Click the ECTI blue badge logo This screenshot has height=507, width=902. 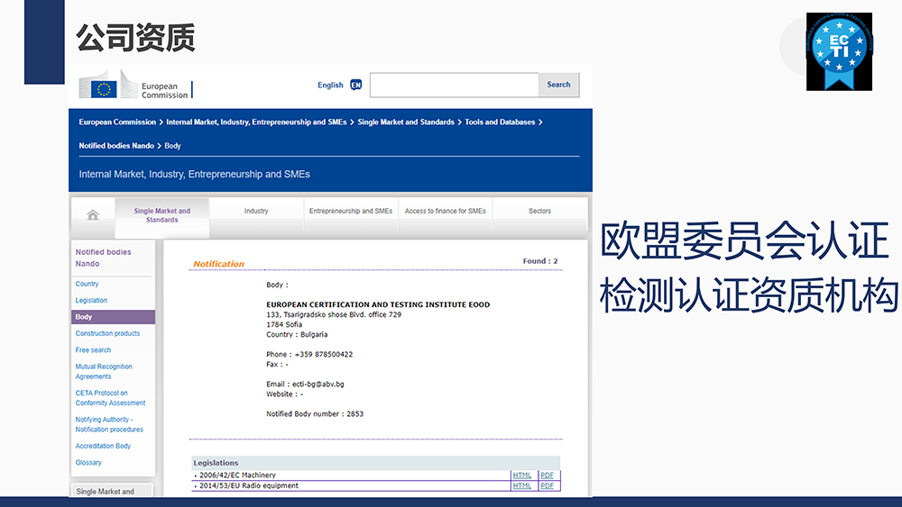click(839, 51)
